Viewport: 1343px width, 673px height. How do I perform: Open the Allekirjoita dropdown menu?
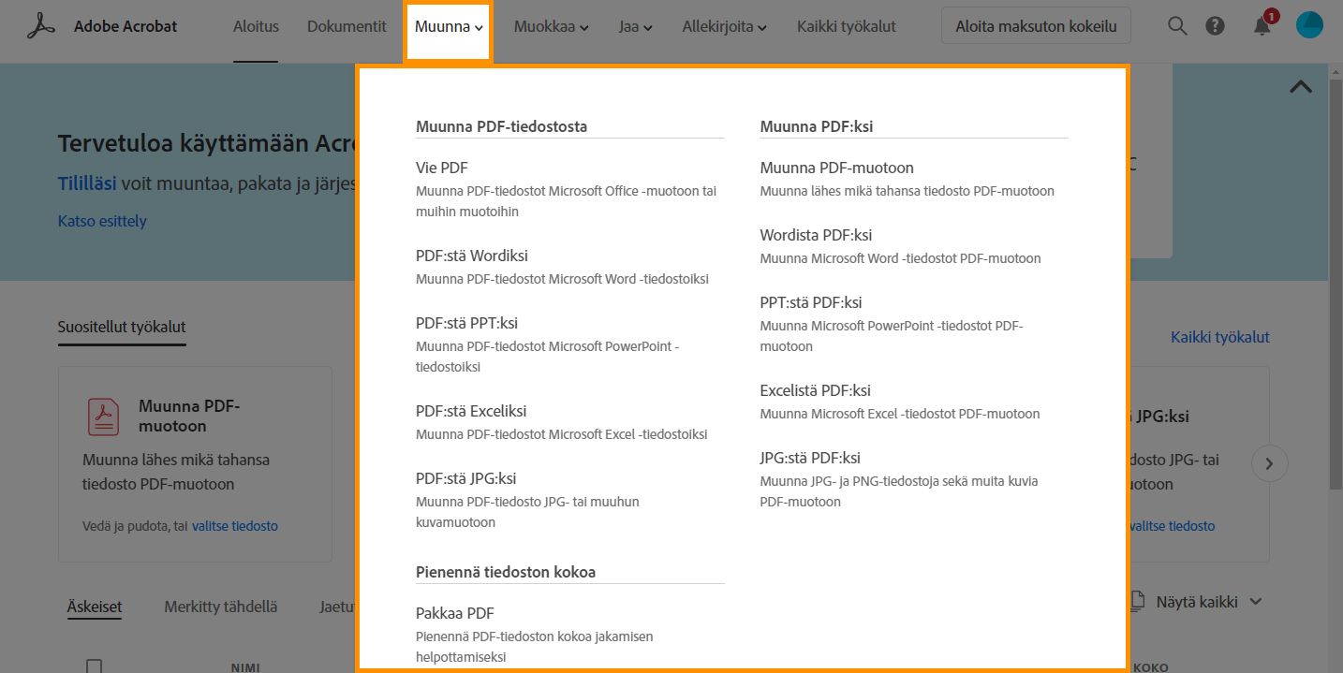(x=724, y=27)
